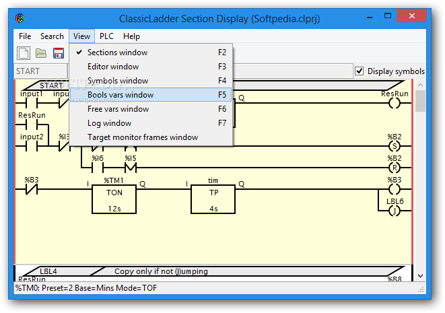Close the ClassicLadder window

tap(411, 16)
